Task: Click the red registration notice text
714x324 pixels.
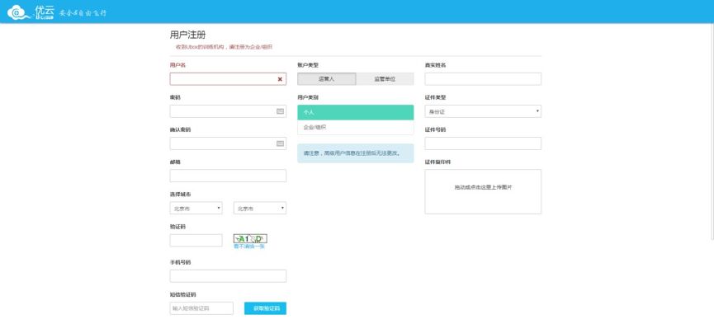Action: pos(224,47)
